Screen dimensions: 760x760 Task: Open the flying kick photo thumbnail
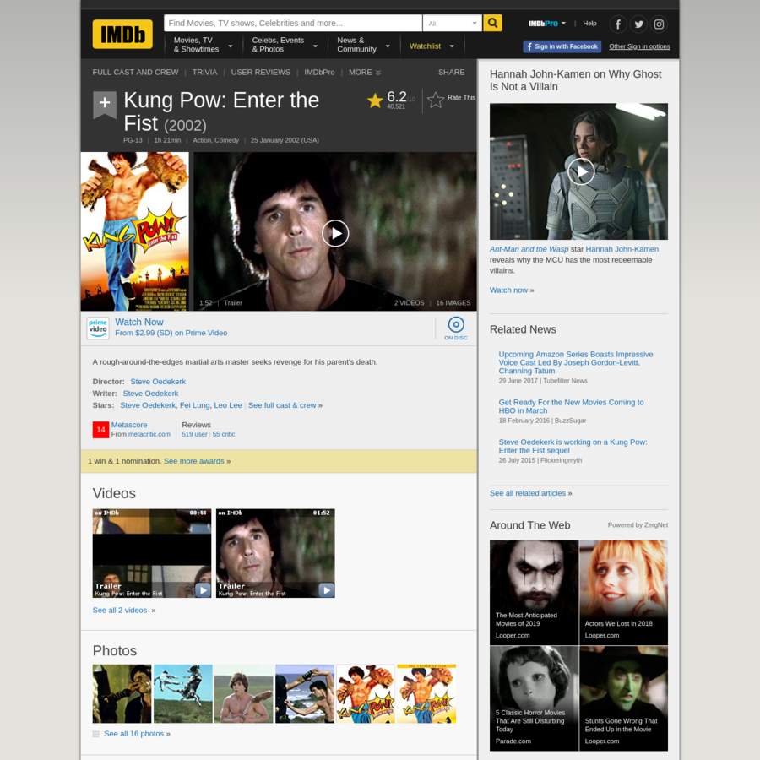point(182,693)
